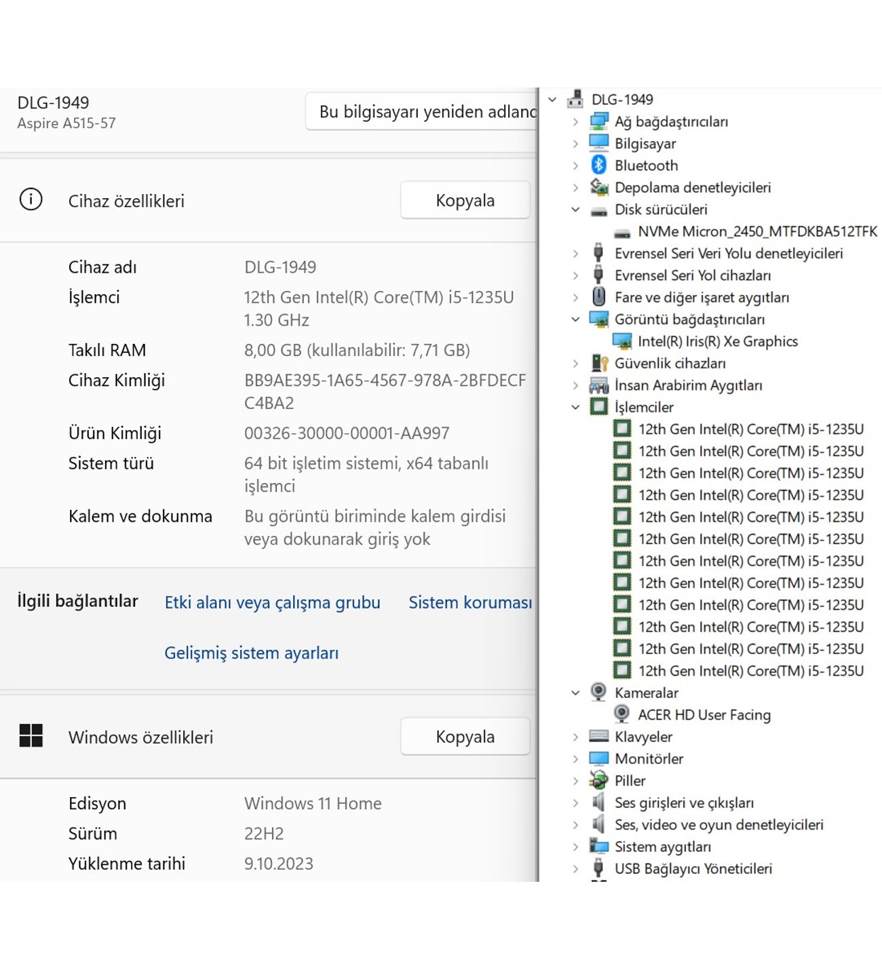The image size is (882, 970).
Task: Expand the Piller node
Action: tap(575, 781)
